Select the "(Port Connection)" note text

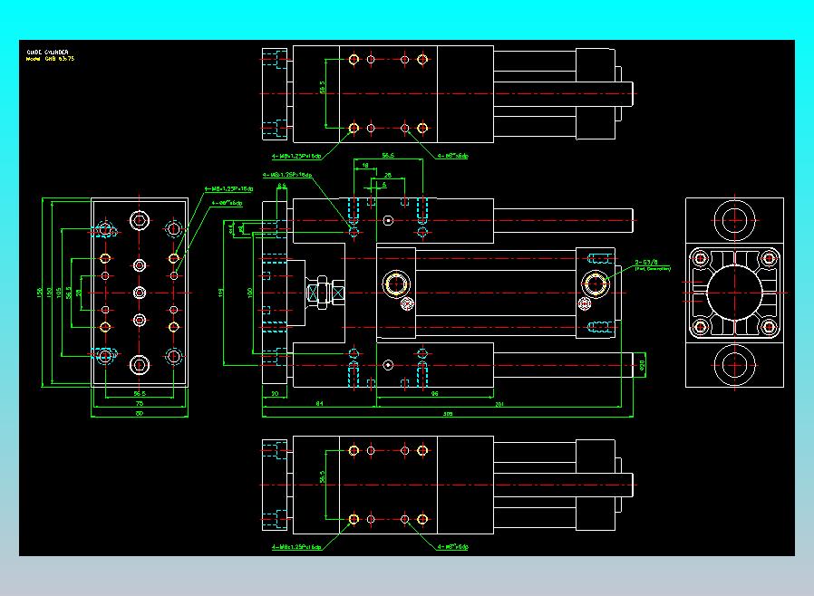tap(653, 269)
